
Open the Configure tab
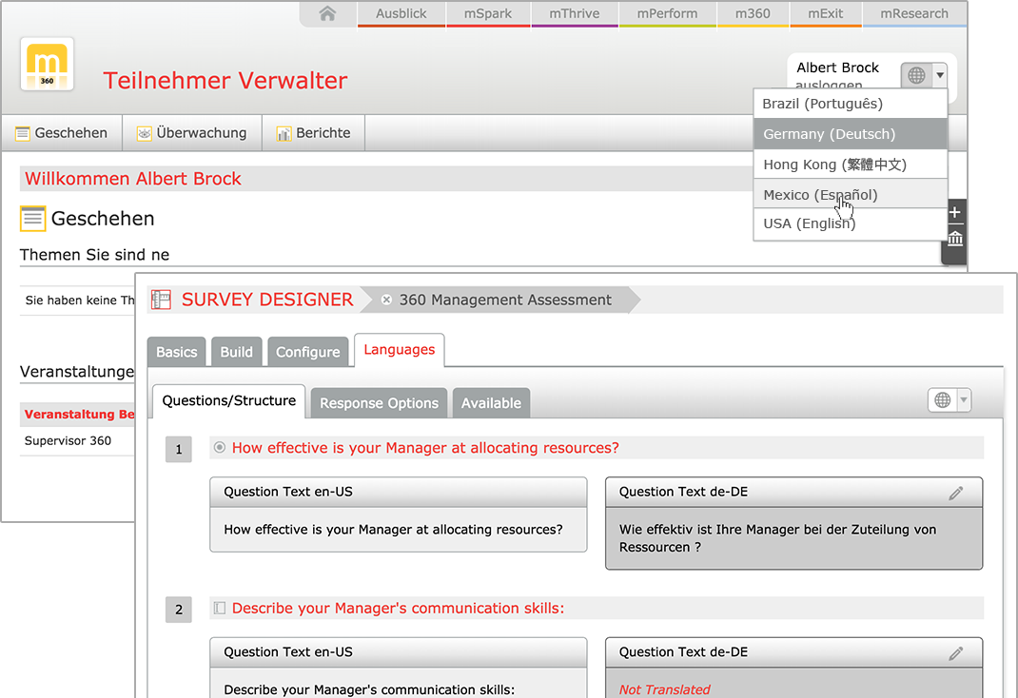point(307,352)
